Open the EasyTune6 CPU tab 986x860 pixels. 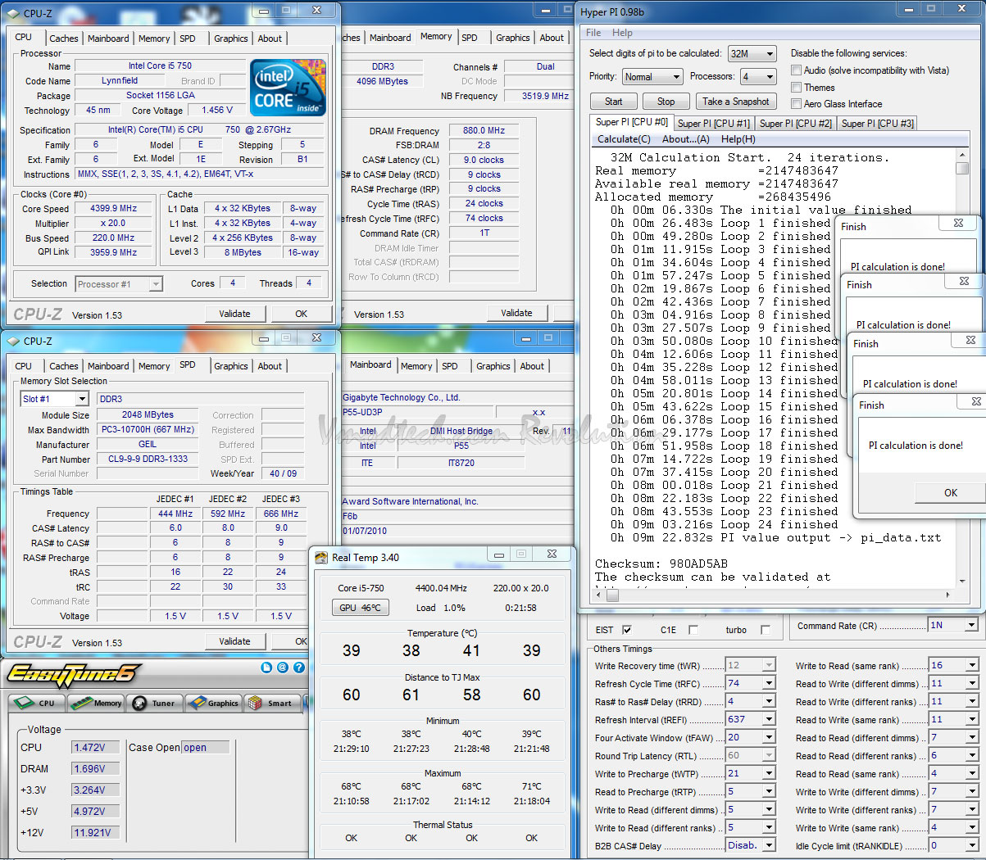pyautogui.click(x=36, y=703)
